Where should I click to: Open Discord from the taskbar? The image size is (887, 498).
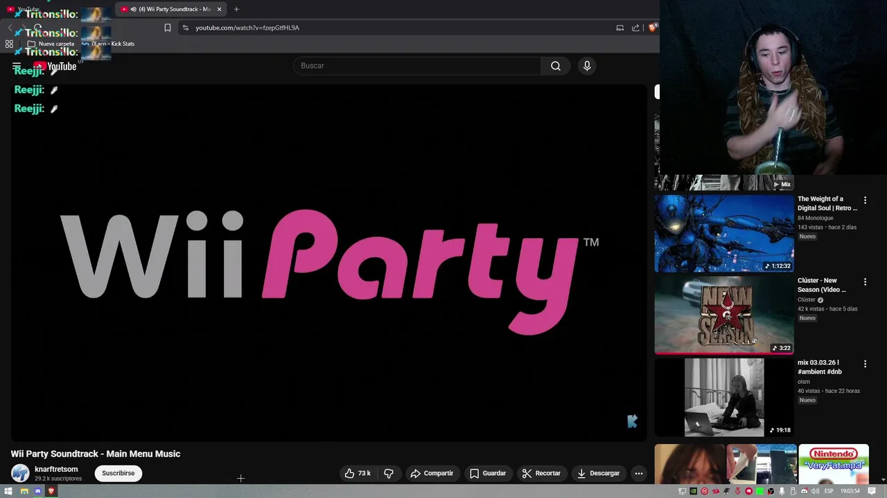(x=38, y=491)
